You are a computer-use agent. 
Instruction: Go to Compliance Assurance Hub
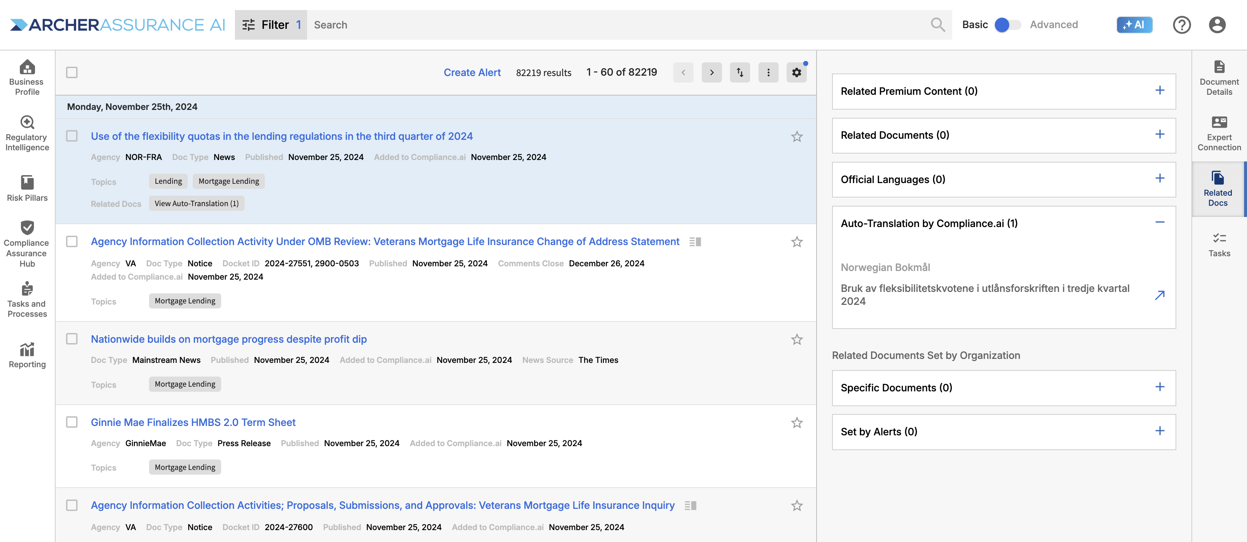click(x=27, y=244)
